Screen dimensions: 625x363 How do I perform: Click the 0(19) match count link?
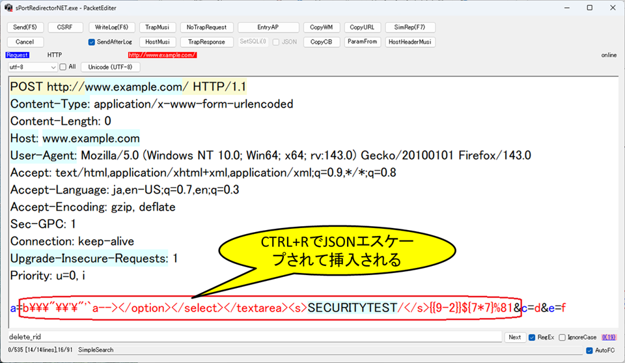(x=609, y=337)
